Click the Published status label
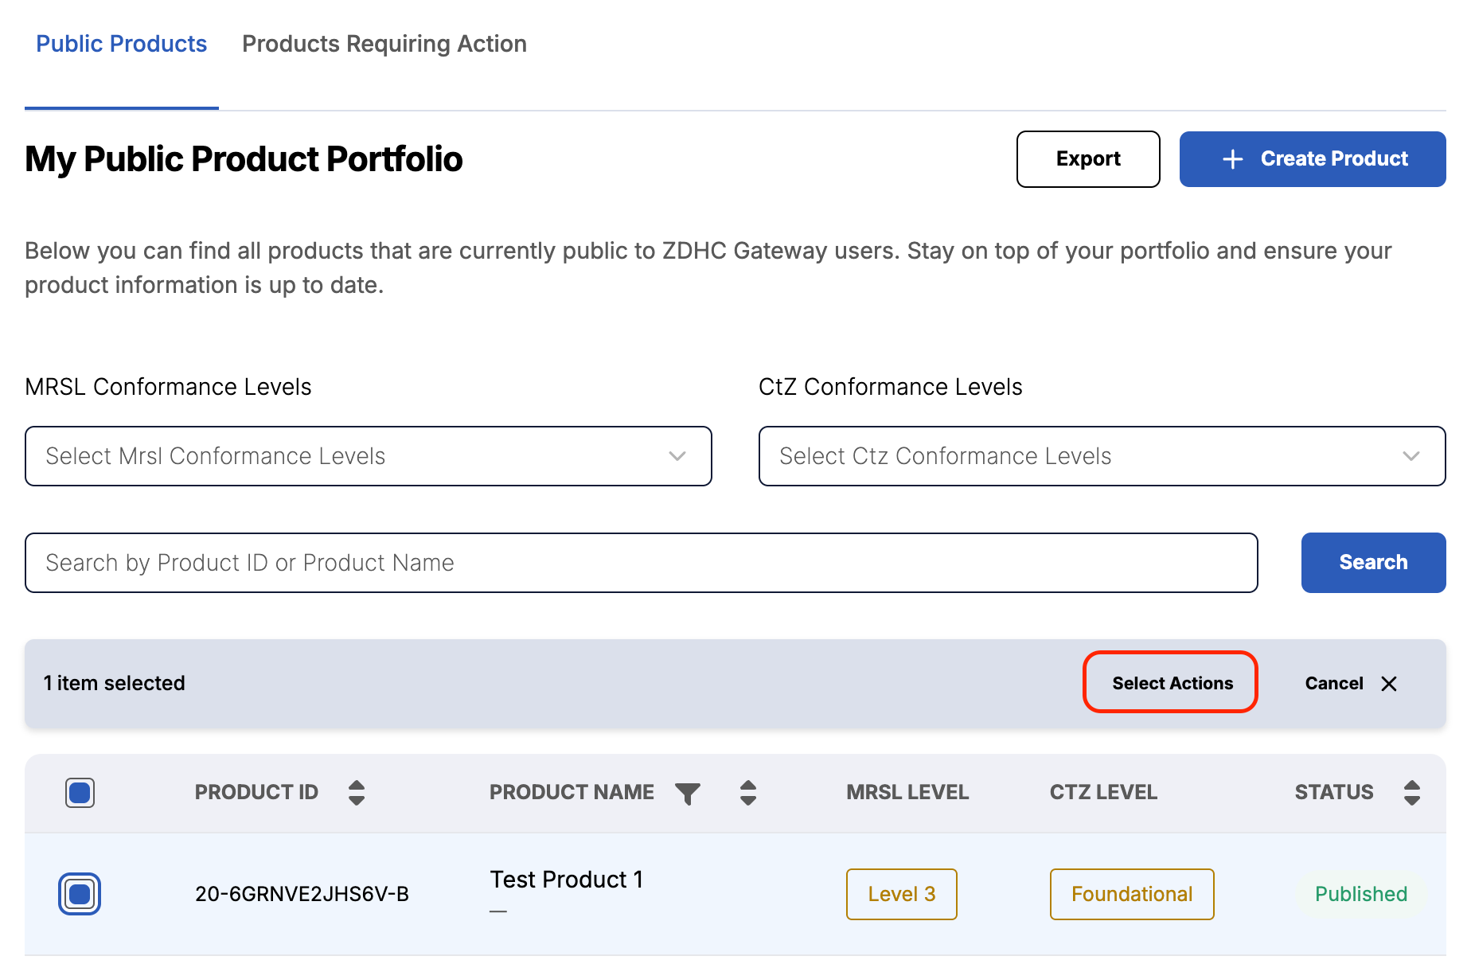The height and width of the screenshot is (960, 1471). click(1361, 894)
